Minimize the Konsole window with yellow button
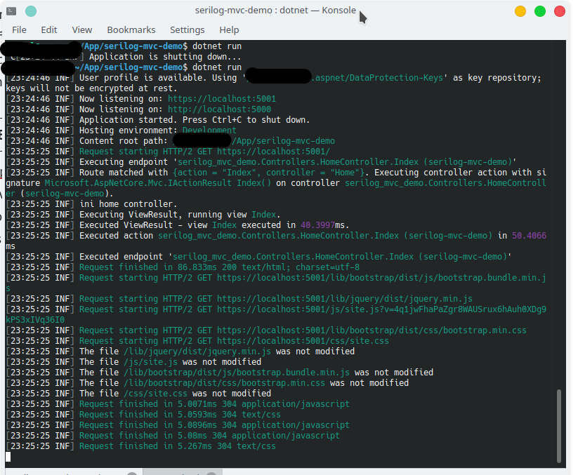The width and height of the screenshot is (578, 475). coord(520,11)
